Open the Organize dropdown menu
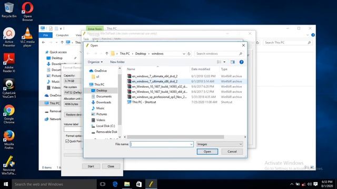Screen dimensions: 337x189 [95, 62]
